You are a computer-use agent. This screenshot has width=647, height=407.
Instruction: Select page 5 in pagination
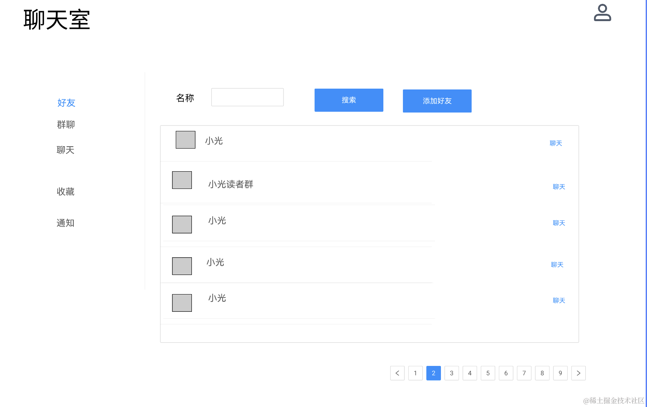(x=488, y=373)
